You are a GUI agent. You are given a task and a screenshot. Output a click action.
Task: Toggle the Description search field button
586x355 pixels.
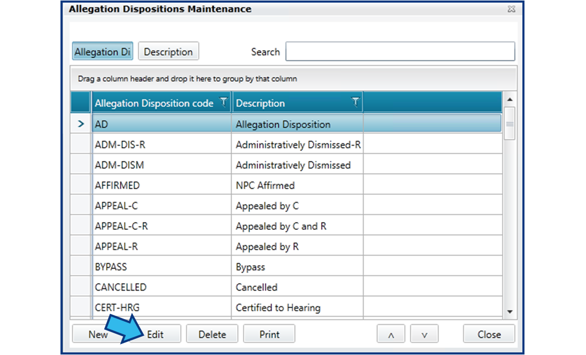click(x=168, y=51)
